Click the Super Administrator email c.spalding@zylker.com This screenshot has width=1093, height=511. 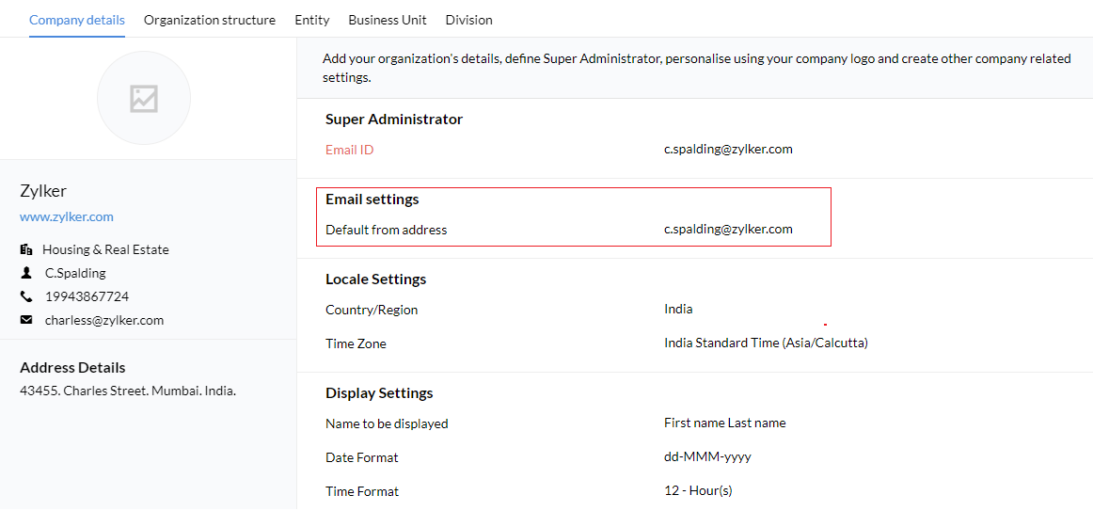(728, 149)
